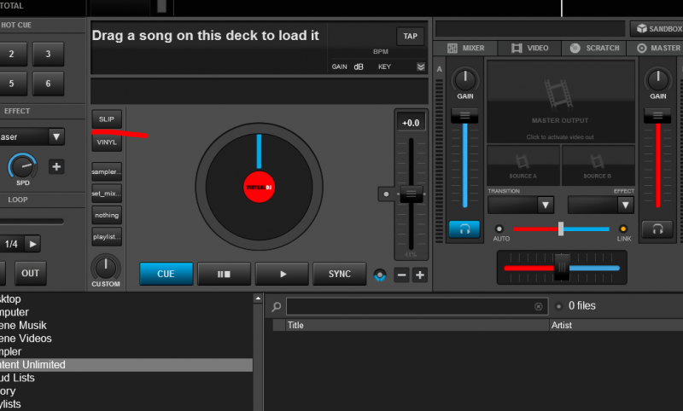The height and width of the screenshot is (411, 683).
Task: Start playback with the play button
Action: (x=283, y=274)
